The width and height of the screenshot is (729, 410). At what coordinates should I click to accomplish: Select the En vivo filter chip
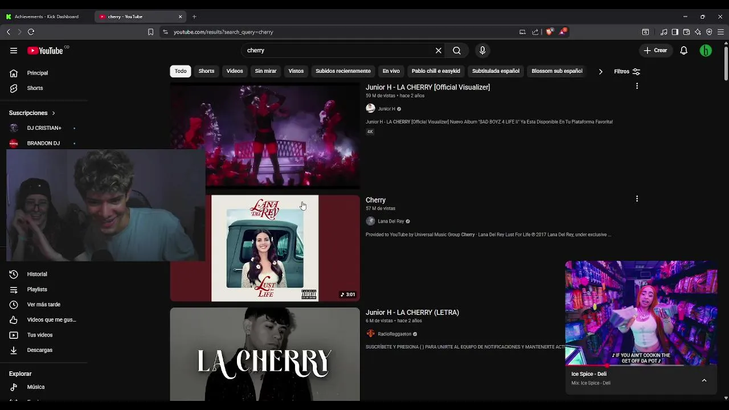391,71
